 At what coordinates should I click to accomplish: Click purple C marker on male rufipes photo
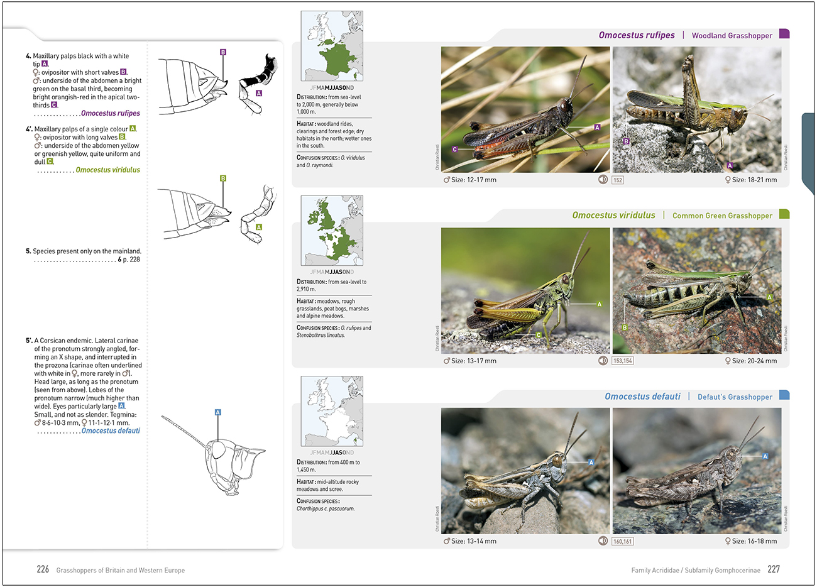(454, 150)
